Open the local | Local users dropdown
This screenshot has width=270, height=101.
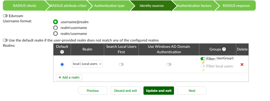(x=87, y=64)
